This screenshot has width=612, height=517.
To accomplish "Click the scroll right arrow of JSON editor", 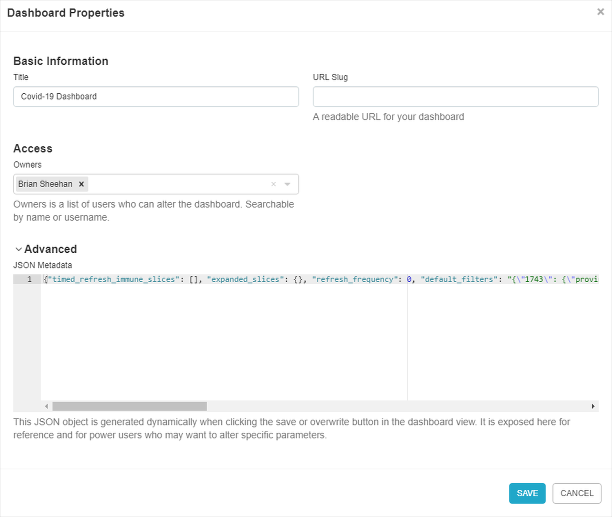I will (593, 406).
